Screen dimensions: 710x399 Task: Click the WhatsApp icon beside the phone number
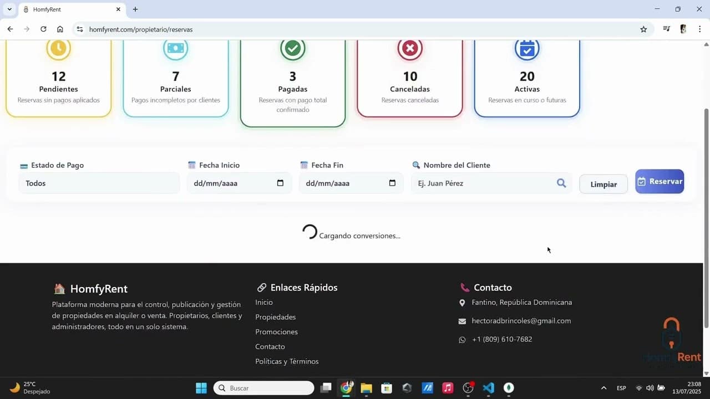[462, 340]
